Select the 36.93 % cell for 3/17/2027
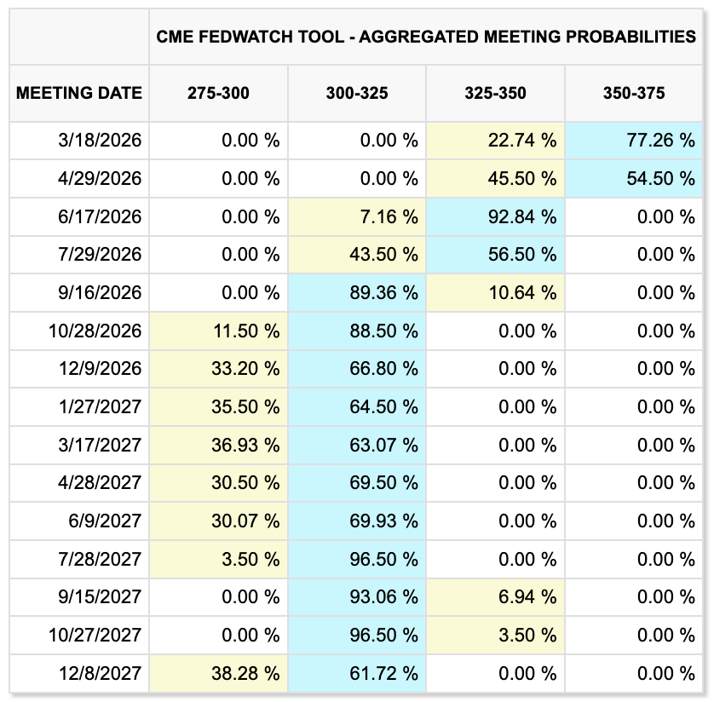The width and height of the screenshot is (714, 702). click(x=246, y=445)
